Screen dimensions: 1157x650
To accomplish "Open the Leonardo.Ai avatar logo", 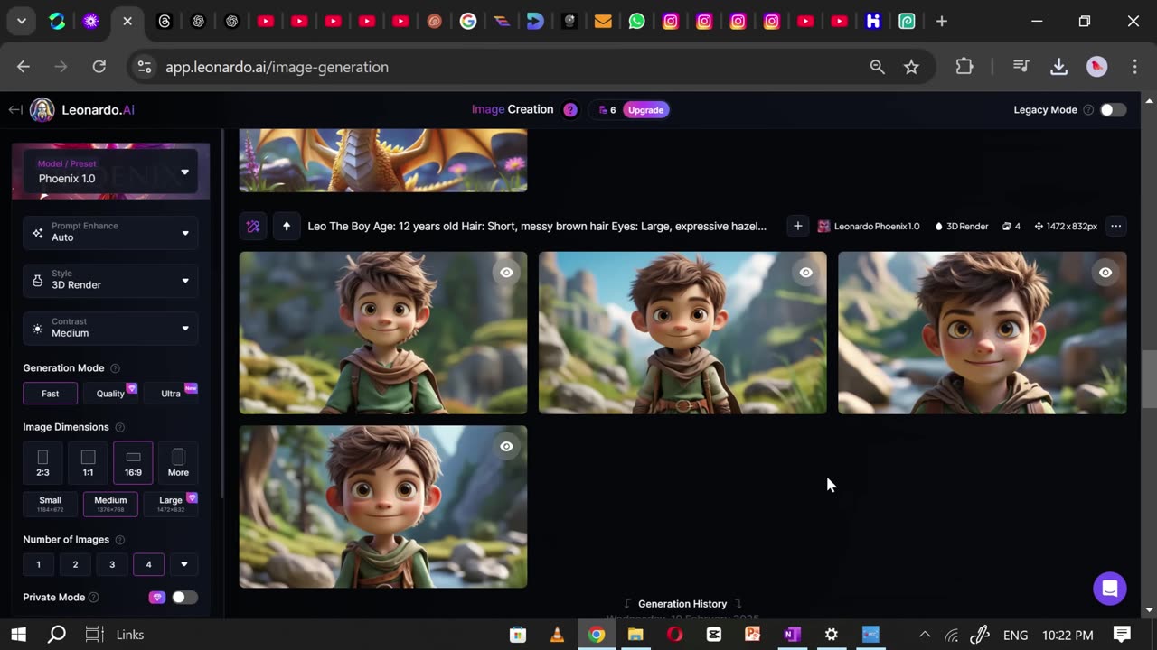I will (x=42, y=109).
